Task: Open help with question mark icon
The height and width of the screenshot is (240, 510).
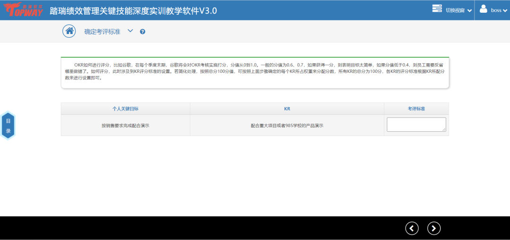Action: click(x=143, y=32)
